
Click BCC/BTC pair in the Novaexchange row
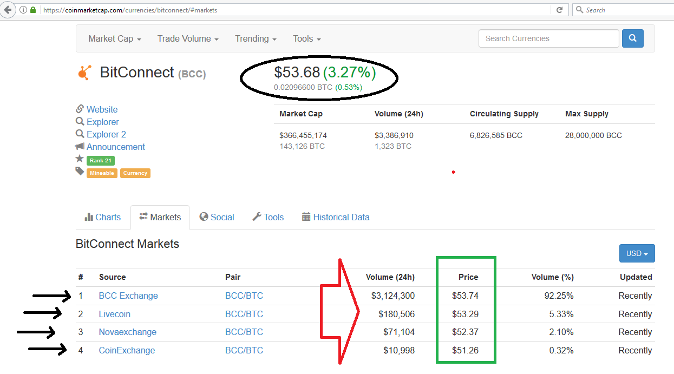(x=244, y=332)
